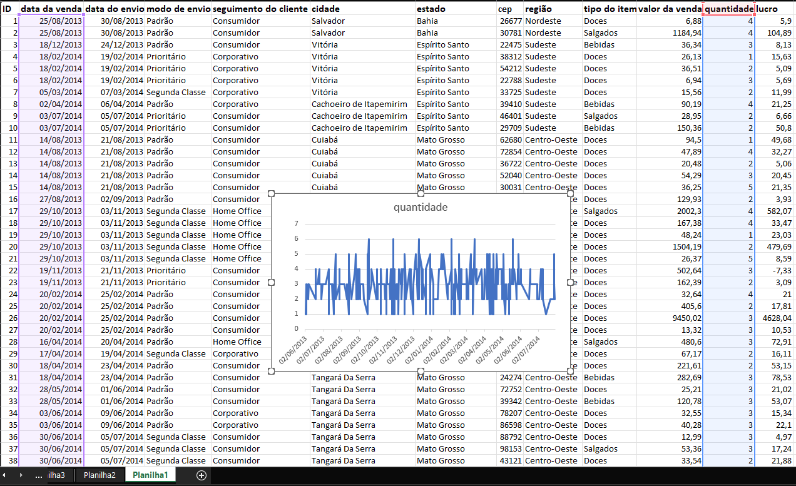This screenshot has width=796, height=486.
Task: Click the 'seguimento do cliente' header cell
Action: [x=260, y=9]
